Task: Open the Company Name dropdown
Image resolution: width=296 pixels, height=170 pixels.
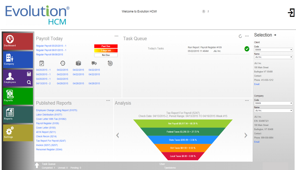Action: coord(273,111)
